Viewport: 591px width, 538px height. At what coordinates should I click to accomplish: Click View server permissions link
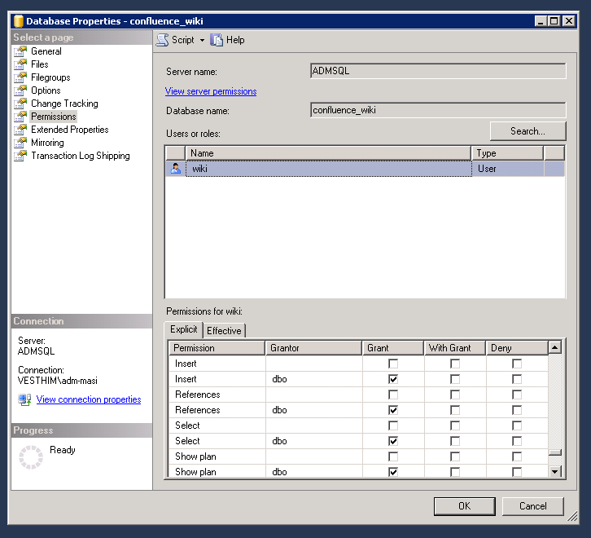pyautogui.click(x=211, y=91)
